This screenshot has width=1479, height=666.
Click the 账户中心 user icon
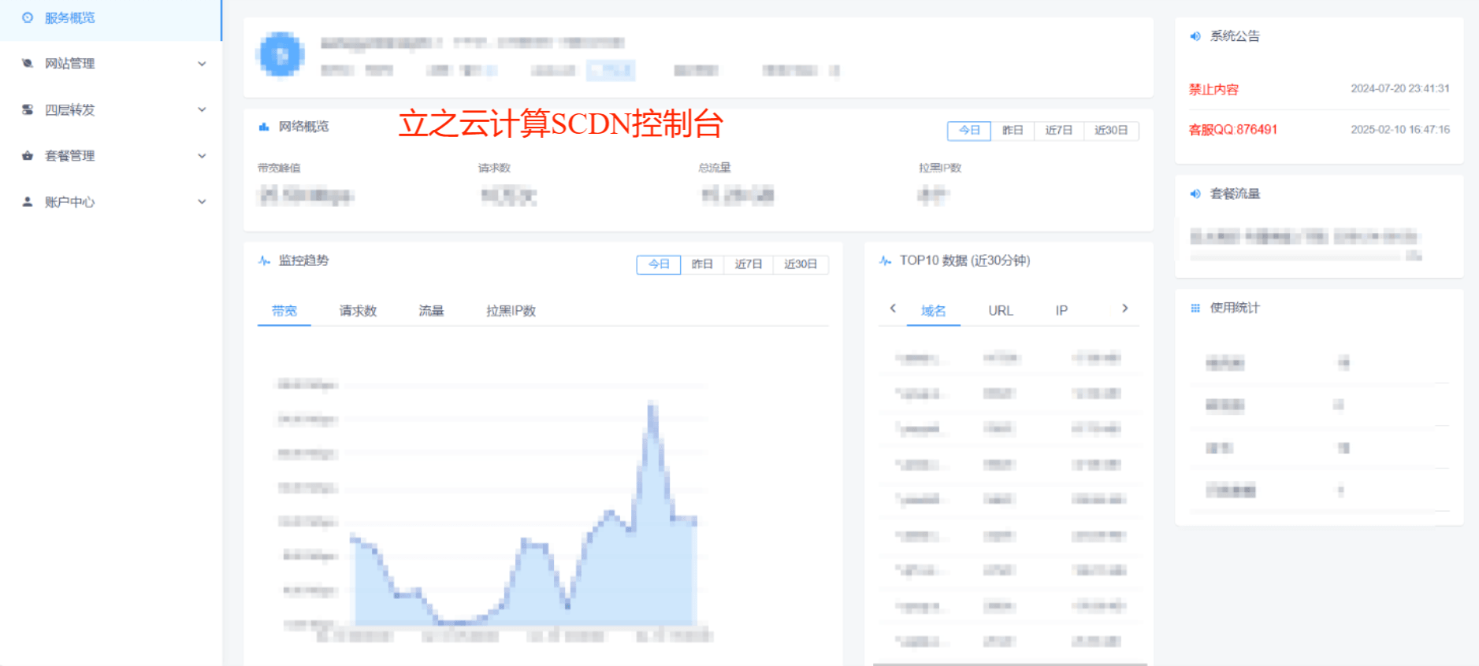(28, 202)
